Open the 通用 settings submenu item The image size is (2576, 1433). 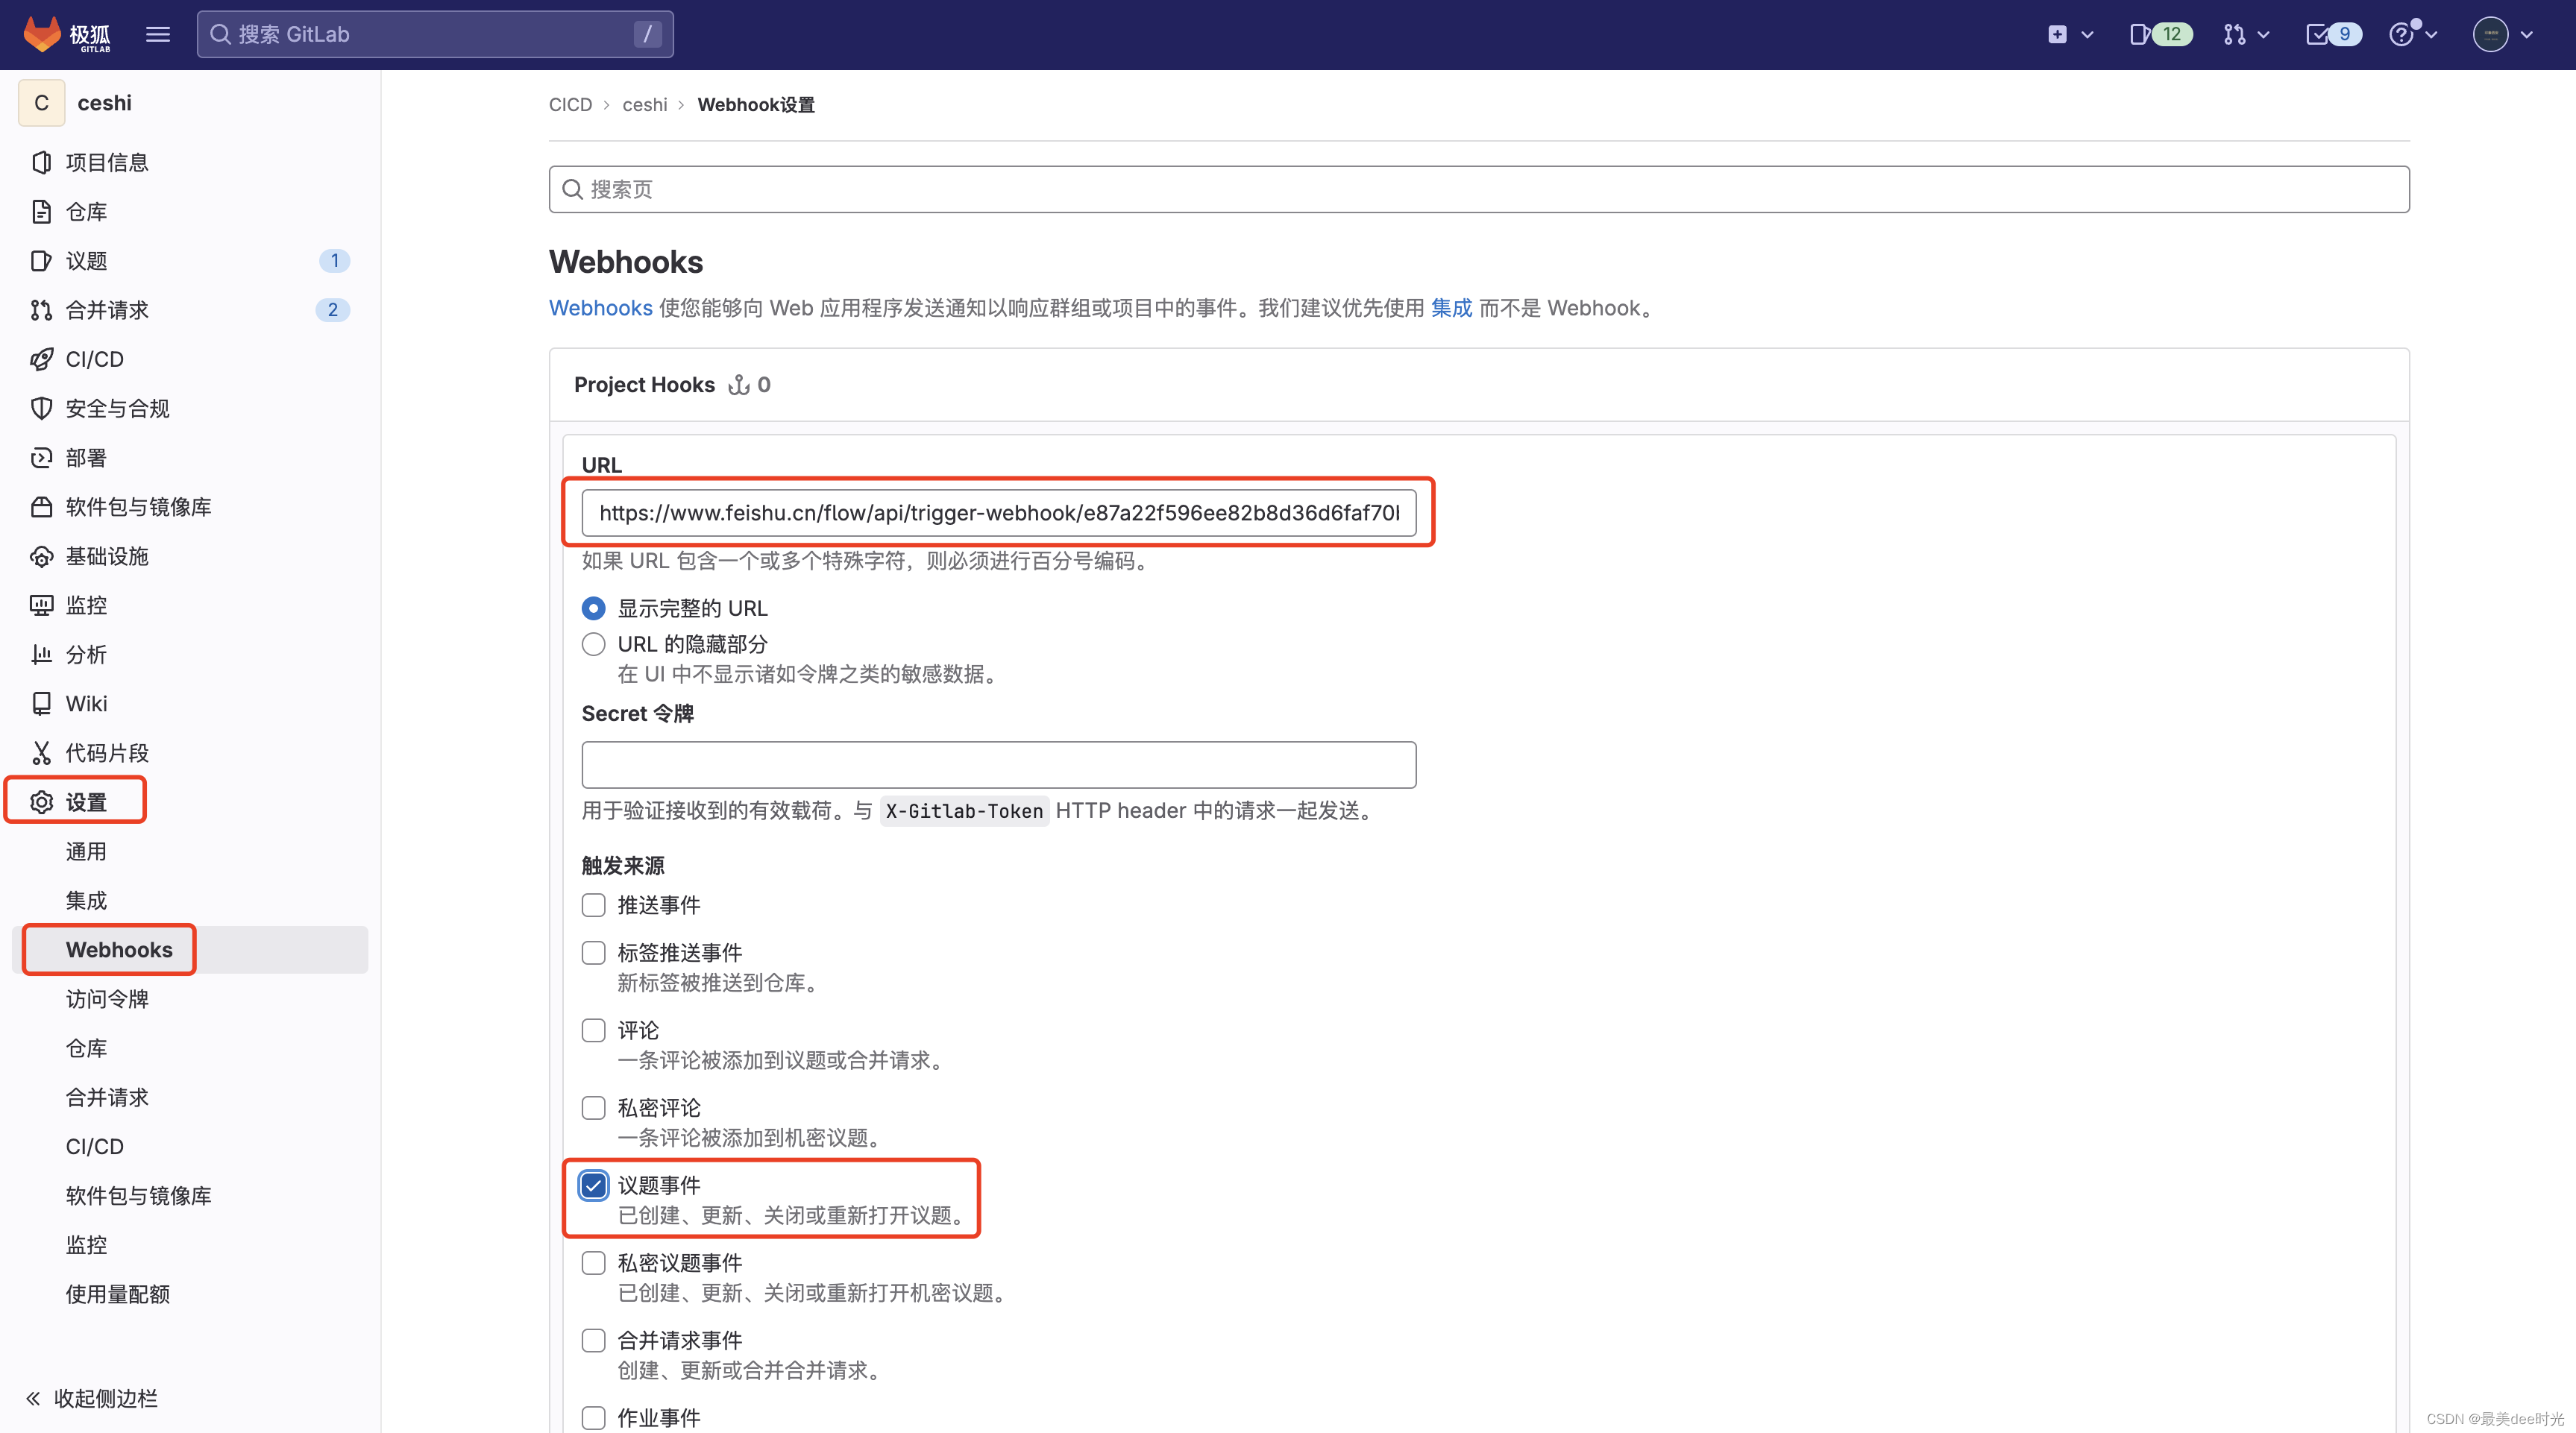(86, 851)
